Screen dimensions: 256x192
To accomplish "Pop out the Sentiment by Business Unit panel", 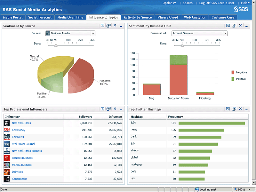I will pos(234,26).
